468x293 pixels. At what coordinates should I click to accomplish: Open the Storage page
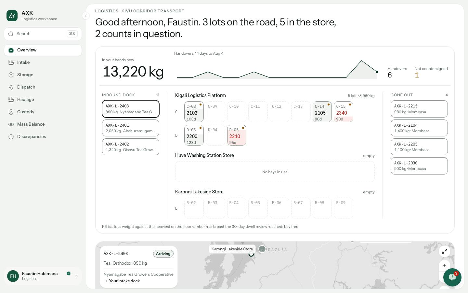(x=43, y=75)
